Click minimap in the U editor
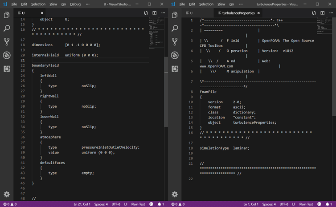336x207 pixels. tap(157, 33)
